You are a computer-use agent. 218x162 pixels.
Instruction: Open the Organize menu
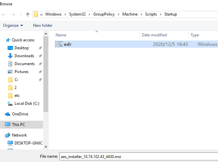click(13, 25)
